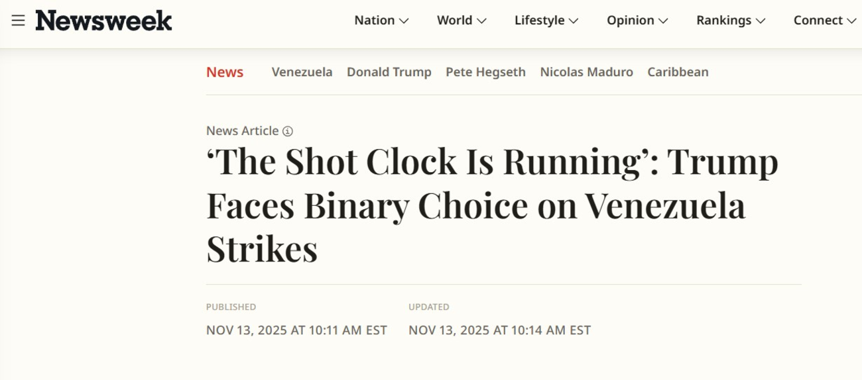Open the Opinion menu item
The width and height of the screenshot is (862, 380).
[631, 21]
